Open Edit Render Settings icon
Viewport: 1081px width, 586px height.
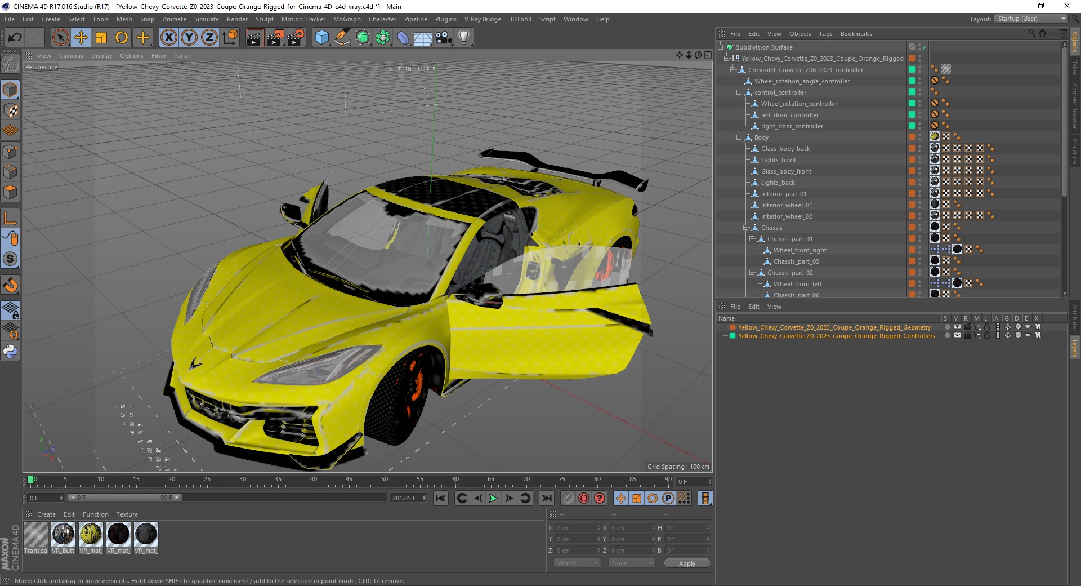296,38
